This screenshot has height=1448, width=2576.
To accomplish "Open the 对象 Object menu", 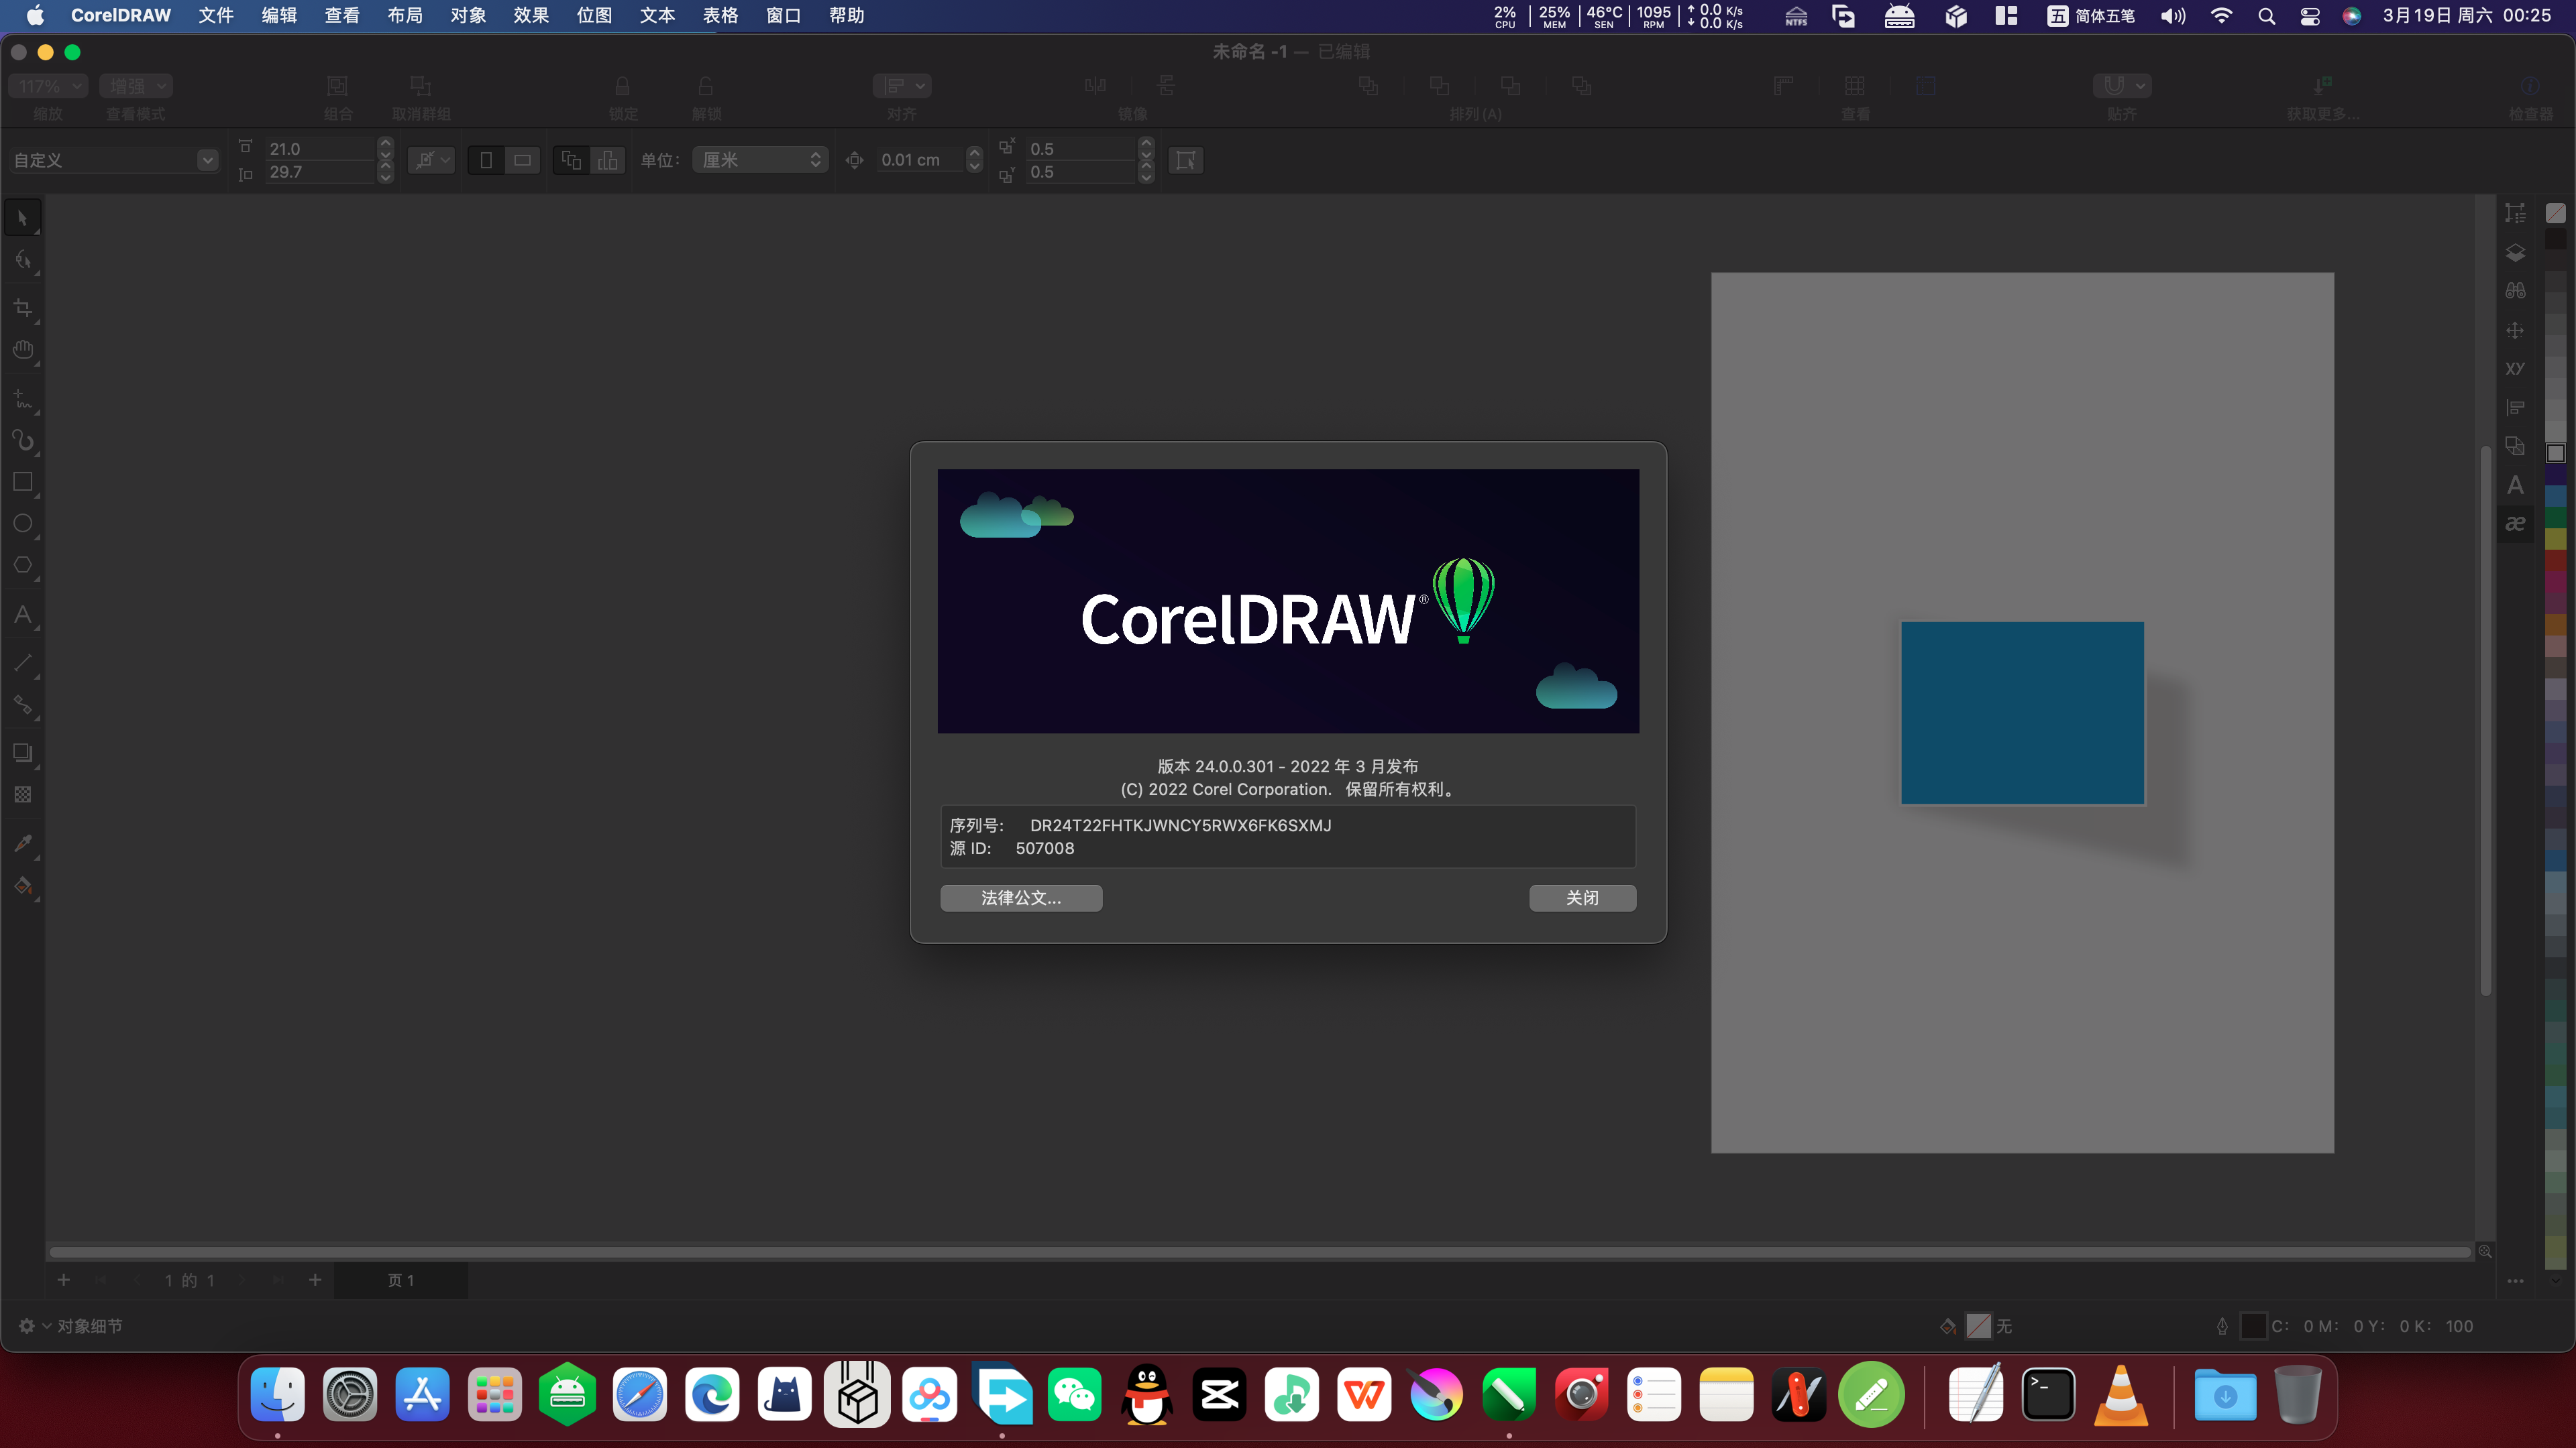I will (468, 15).
